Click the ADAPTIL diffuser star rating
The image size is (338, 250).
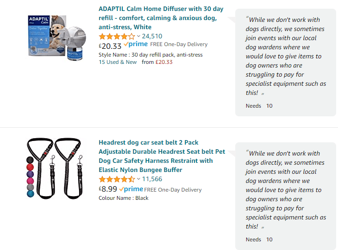coord(116,36)
